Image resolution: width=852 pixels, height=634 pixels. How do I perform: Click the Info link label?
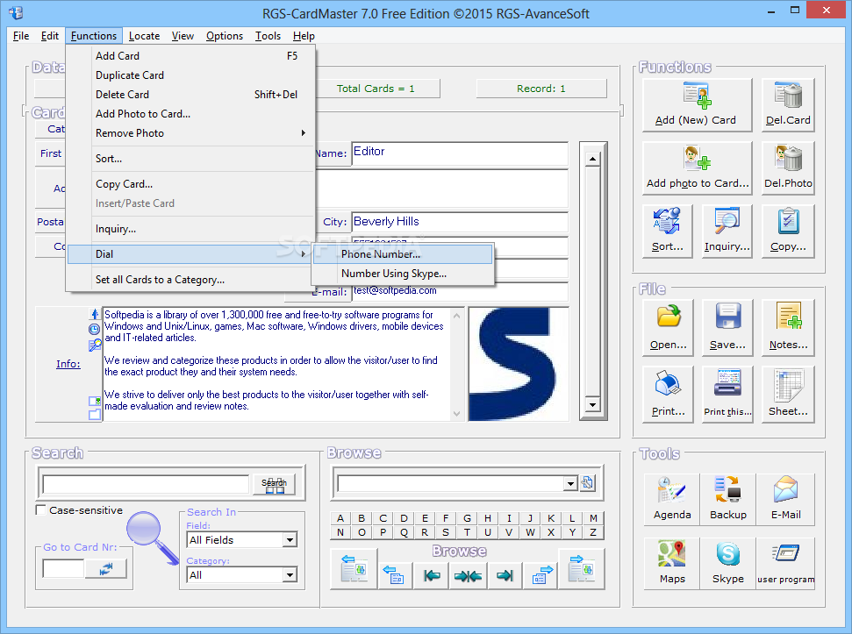click(x=68, y=364)
